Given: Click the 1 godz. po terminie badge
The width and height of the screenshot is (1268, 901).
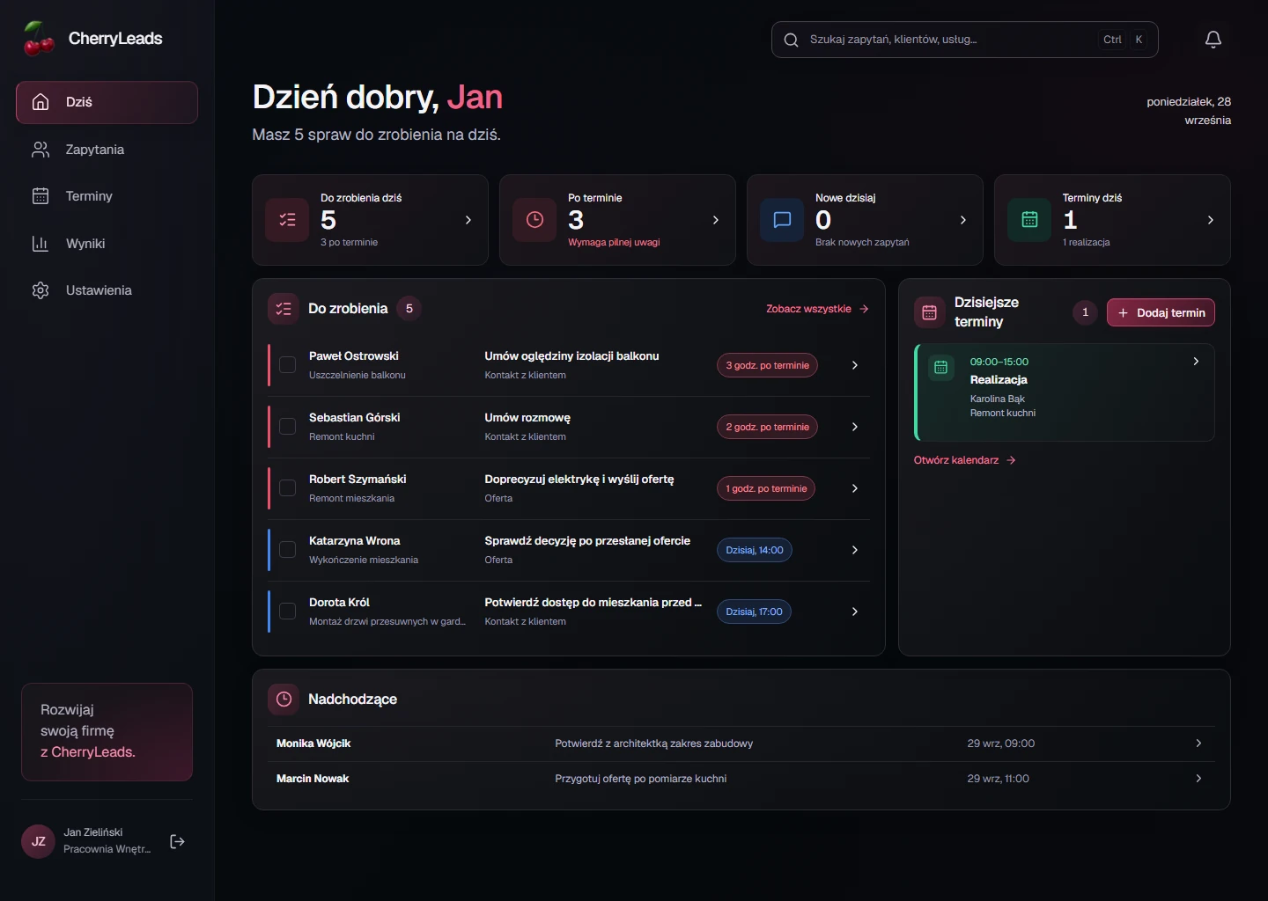Looking at the screenshot, I should pyautogui.click(x=766, y=488).
